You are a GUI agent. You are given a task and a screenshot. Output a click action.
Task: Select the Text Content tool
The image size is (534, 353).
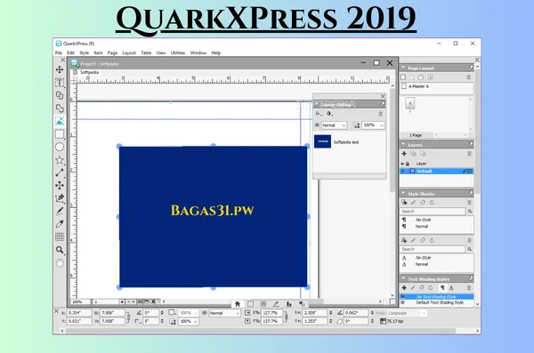tap(60, 83)
